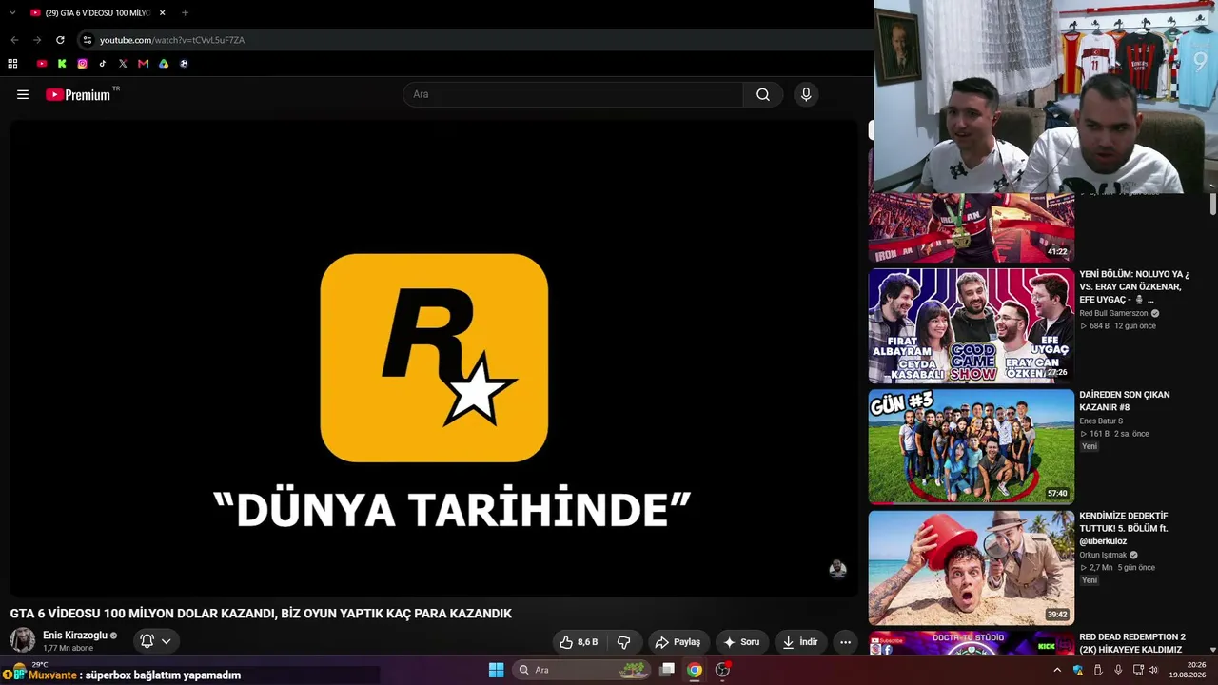Reload the page in Chrome
The image size is (1218, 685).
(x=60, y=40)
